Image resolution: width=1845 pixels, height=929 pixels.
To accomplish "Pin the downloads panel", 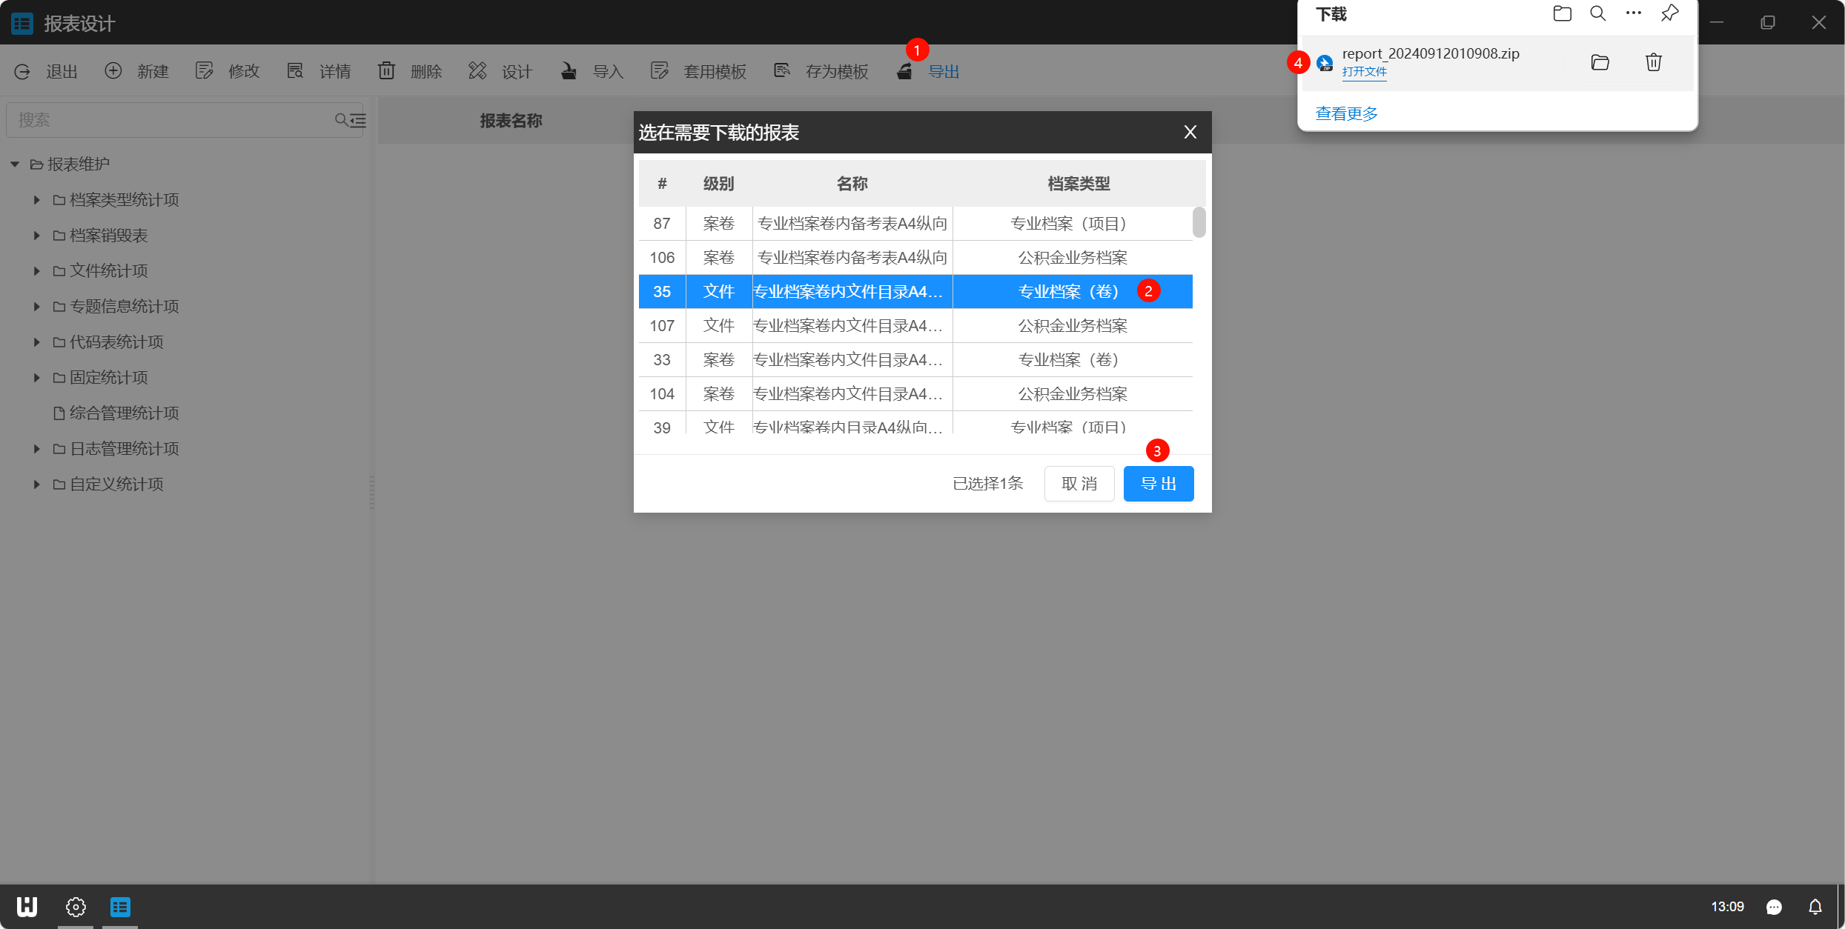I will click(x=1669, y=13).
